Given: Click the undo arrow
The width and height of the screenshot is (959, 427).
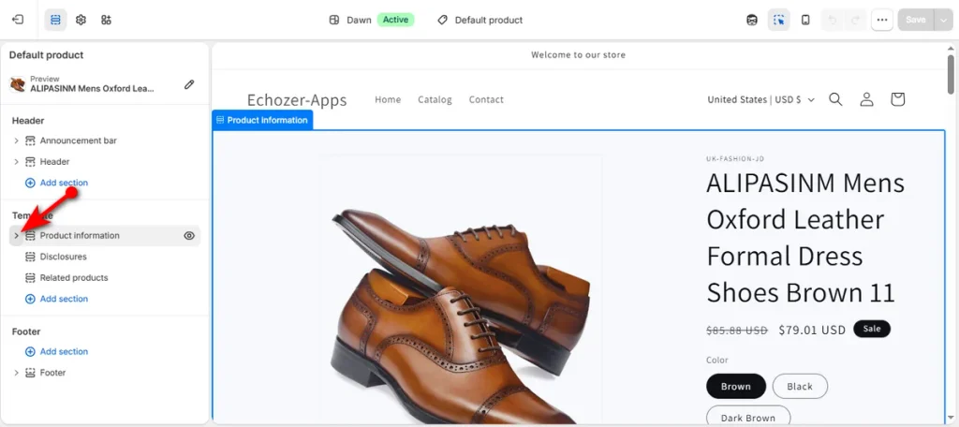Looking at the screenshot, I should tap(832, 20).
